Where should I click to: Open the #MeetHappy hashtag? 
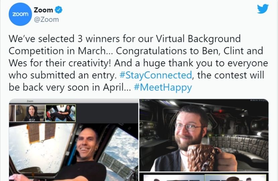coord(163,87)
